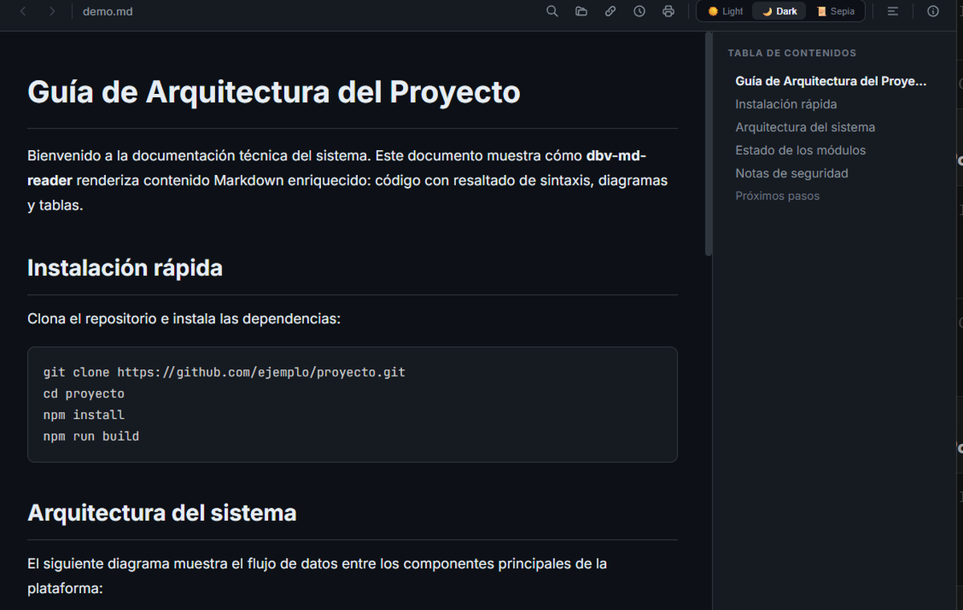Click the bold dbv-md-reader text
This screenshot has height=610, width=963.
[x=335, y=168]
